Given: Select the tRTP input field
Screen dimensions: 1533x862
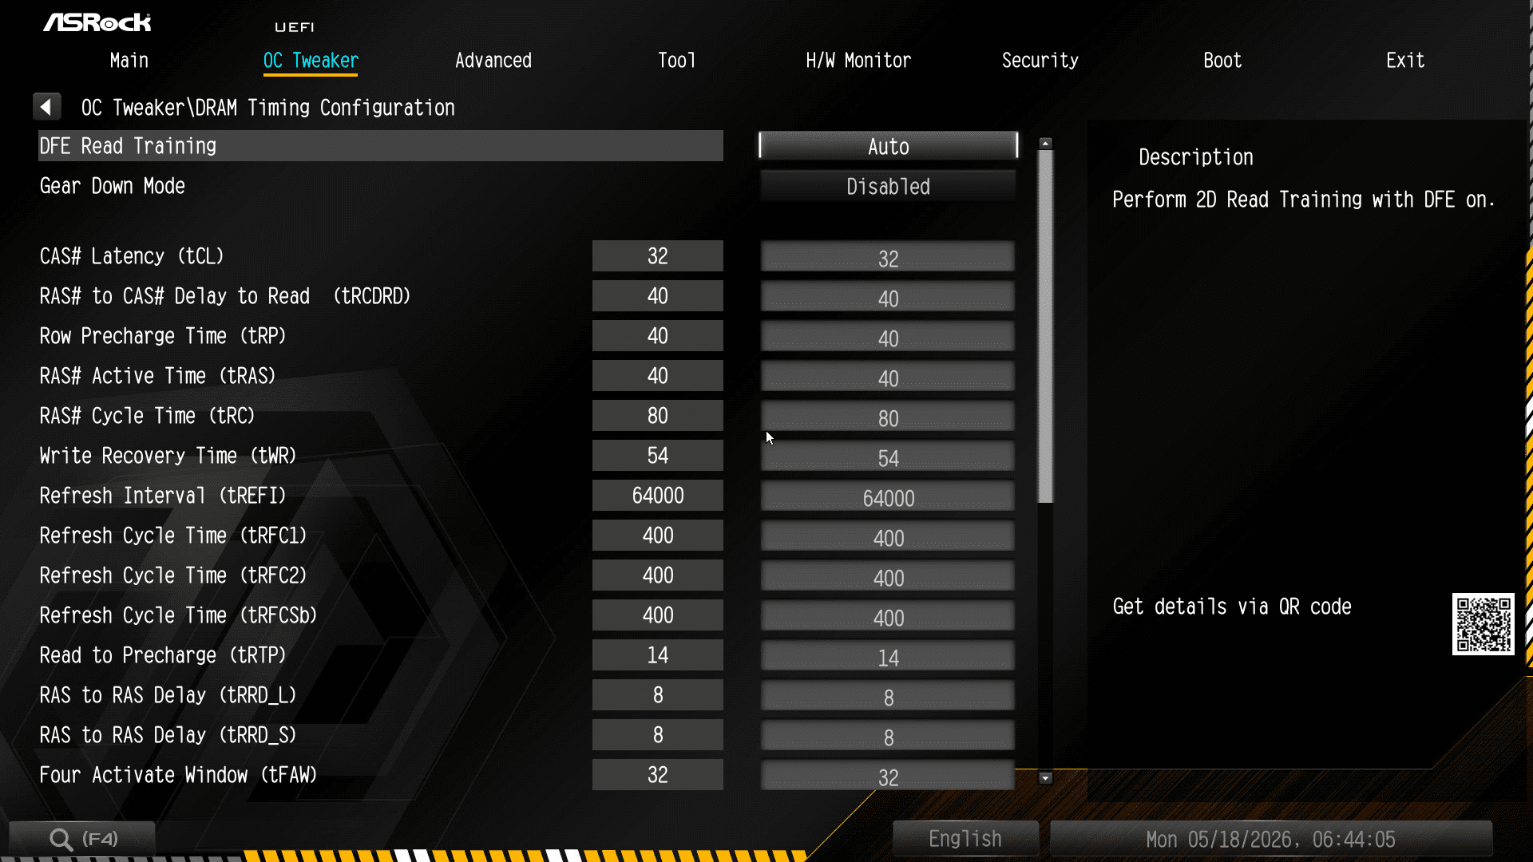Looking at the screenshot, I should click(888, 656).
